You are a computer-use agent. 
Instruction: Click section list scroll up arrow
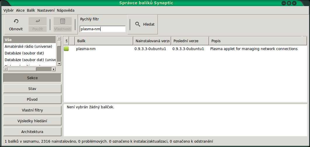click(59, 38)
